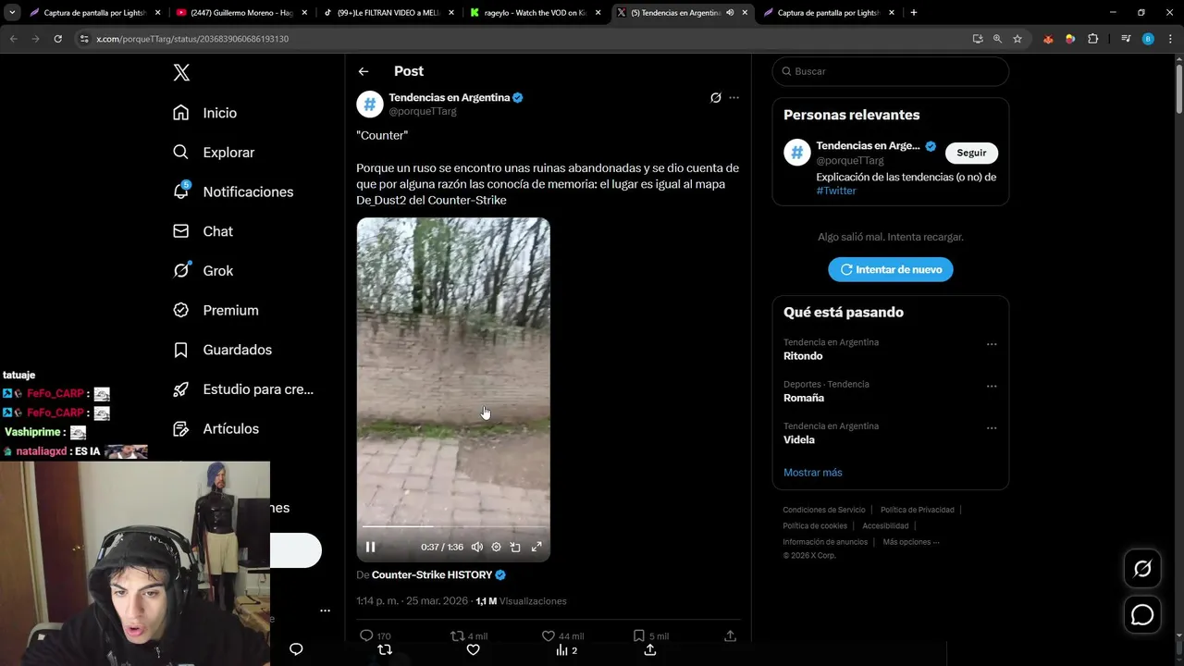Open the Política de cookies link
The image size is (1184, 666).
click(815, 525)
